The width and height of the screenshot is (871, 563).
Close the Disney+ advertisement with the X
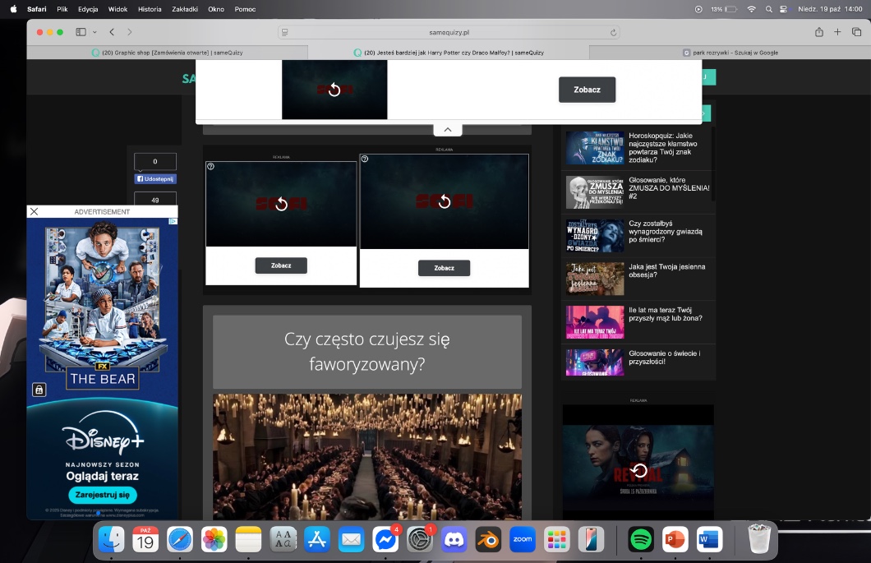[x=34, y=211]
